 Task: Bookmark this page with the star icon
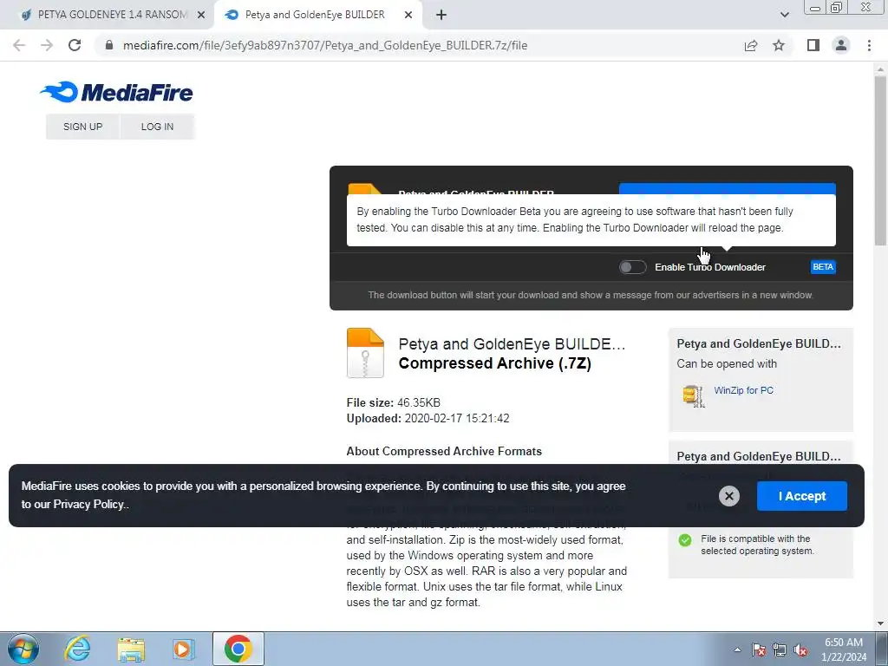coord(779,45)
